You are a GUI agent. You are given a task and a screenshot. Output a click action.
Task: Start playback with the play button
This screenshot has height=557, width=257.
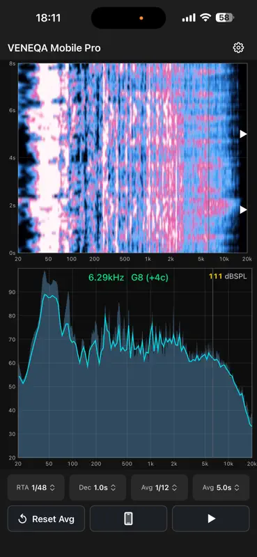pos(211,519)
